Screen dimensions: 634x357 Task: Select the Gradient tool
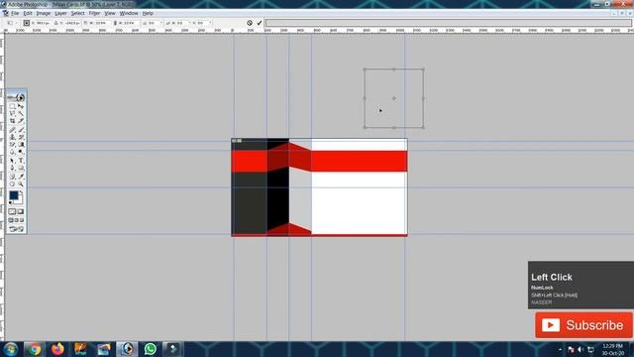(21, 145)
